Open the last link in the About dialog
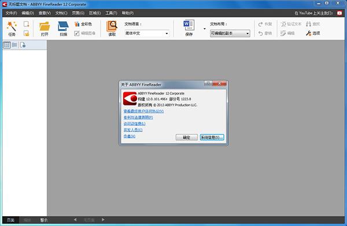Screen dimensions: 347x226 click(130, 136)
